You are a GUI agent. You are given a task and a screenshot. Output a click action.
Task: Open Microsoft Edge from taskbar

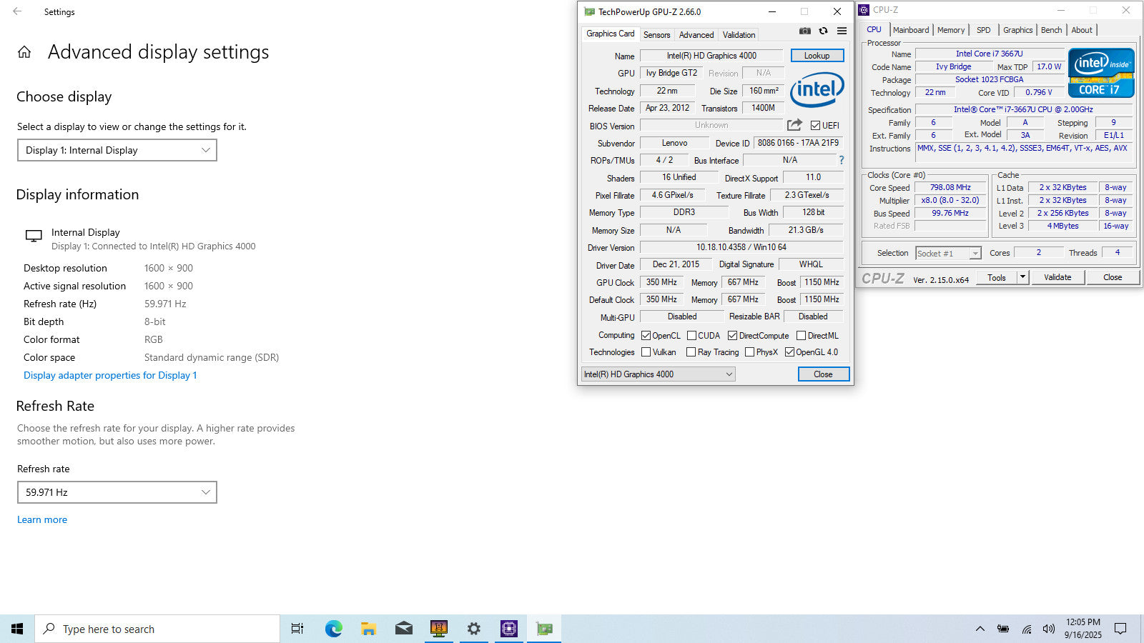(x=333, y=629)
